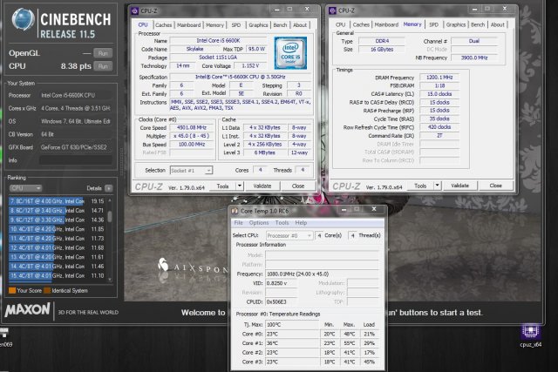Run the OpenGL benchmark

[103, 53]
